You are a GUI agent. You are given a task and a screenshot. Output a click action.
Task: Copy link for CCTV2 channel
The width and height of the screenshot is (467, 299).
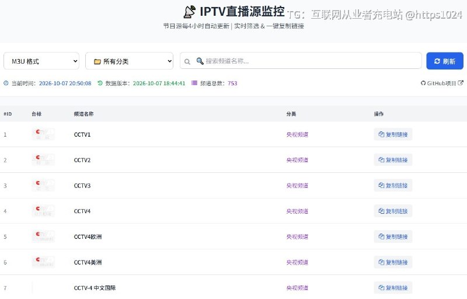coord(393,160)
